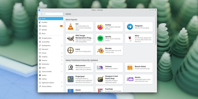
Task: Click the System gear icon in sidebar
Action: pos(40,75)
